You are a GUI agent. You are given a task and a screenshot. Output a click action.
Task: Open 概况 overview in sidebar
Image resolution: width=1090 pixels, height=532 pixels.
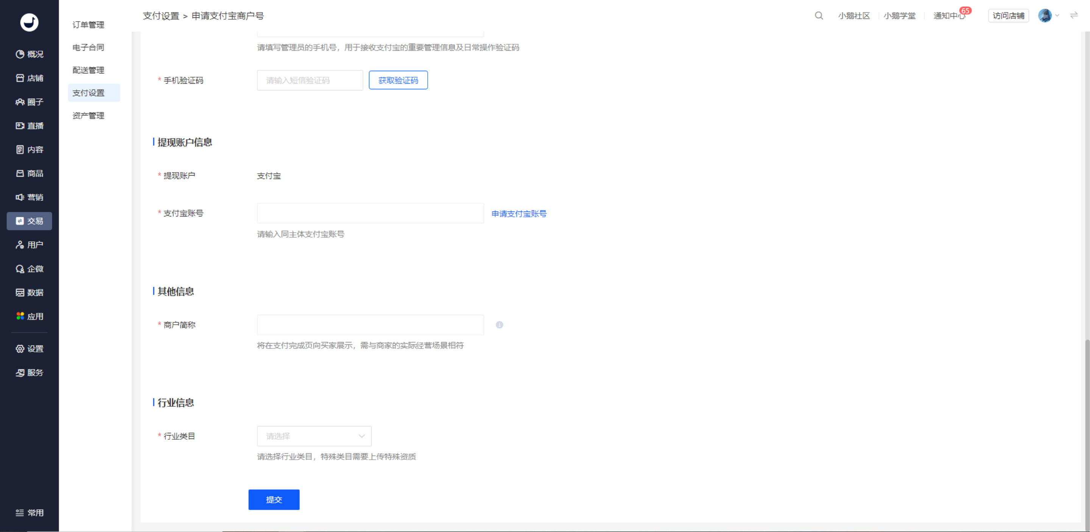click(29, 54)
